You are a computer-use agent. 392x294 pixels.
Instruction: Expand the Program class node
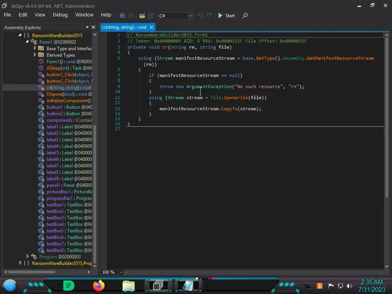pyautogui.click(x=28, y=256)
